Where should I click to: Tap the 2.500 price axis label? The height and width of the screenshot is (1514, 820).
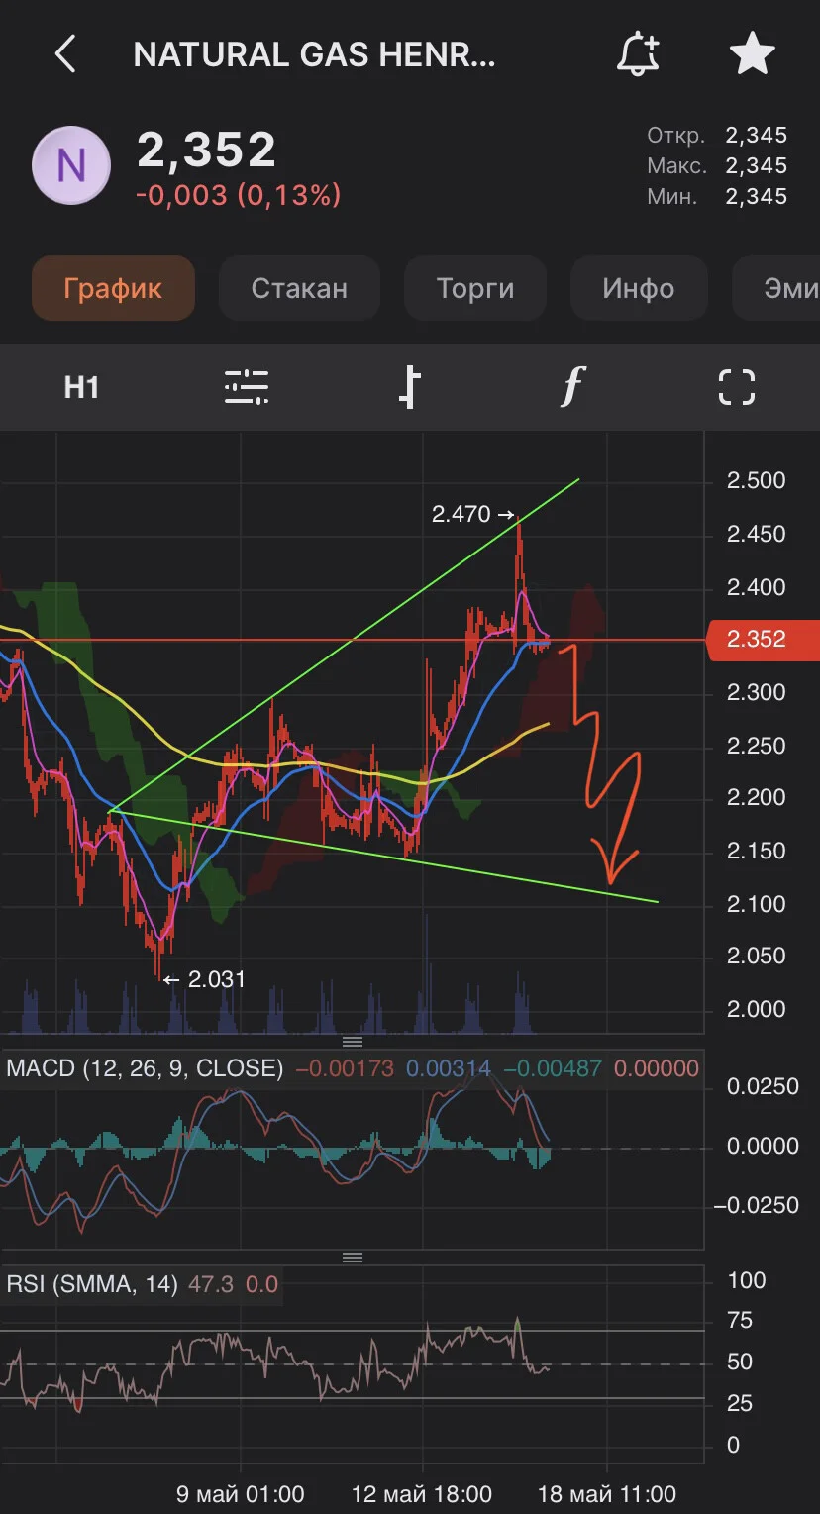756,481
